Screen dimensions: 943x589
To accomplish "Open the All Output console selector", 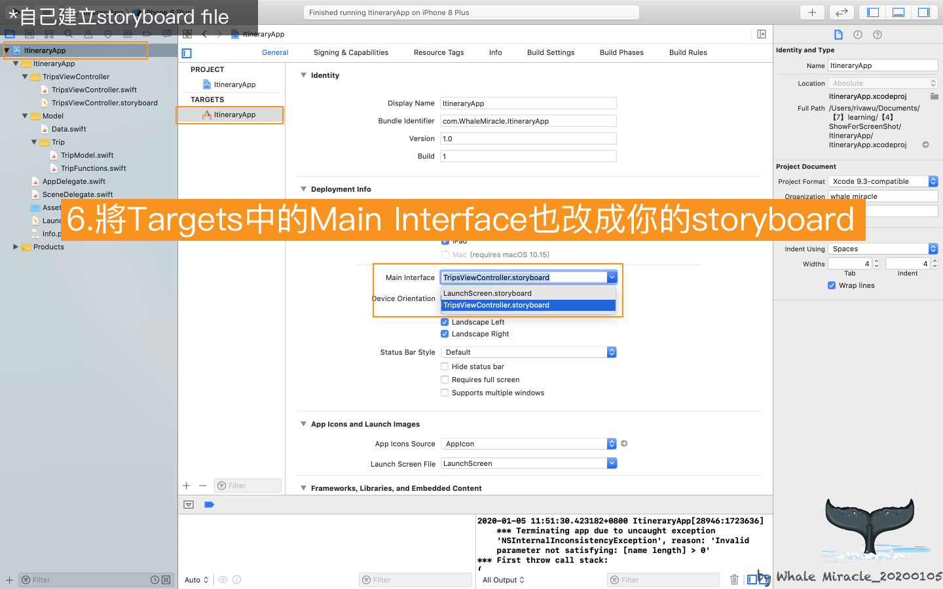I will coord(504,580).
